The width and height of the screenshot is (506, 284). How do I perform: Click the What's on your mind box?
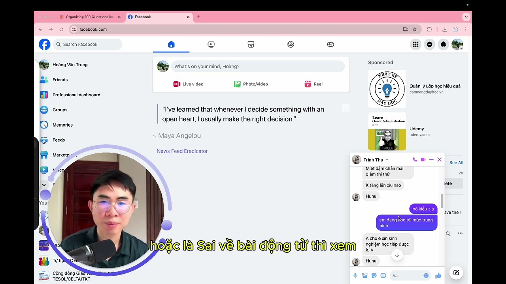(258, 66)
